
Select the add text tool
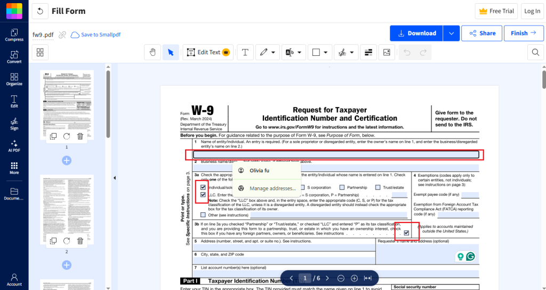245,53
